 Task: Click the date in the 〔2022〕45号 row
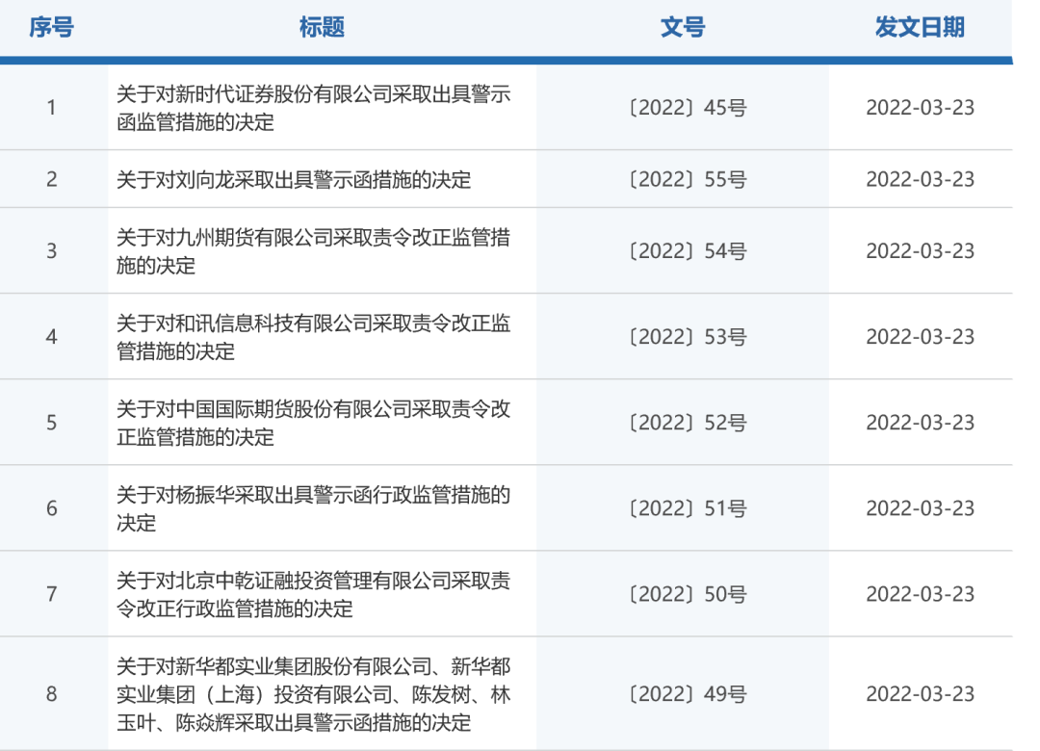[920, 108]
